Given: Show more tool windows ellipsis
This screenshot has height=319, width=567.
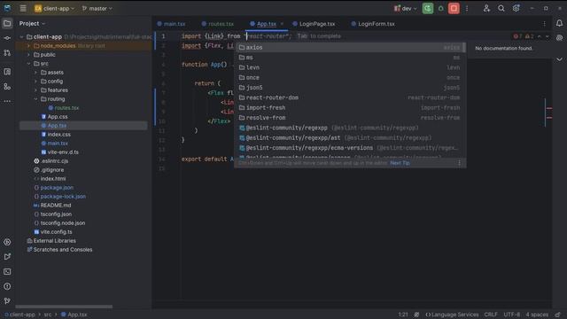Looking at the screenshot, I should pos(7,101).
